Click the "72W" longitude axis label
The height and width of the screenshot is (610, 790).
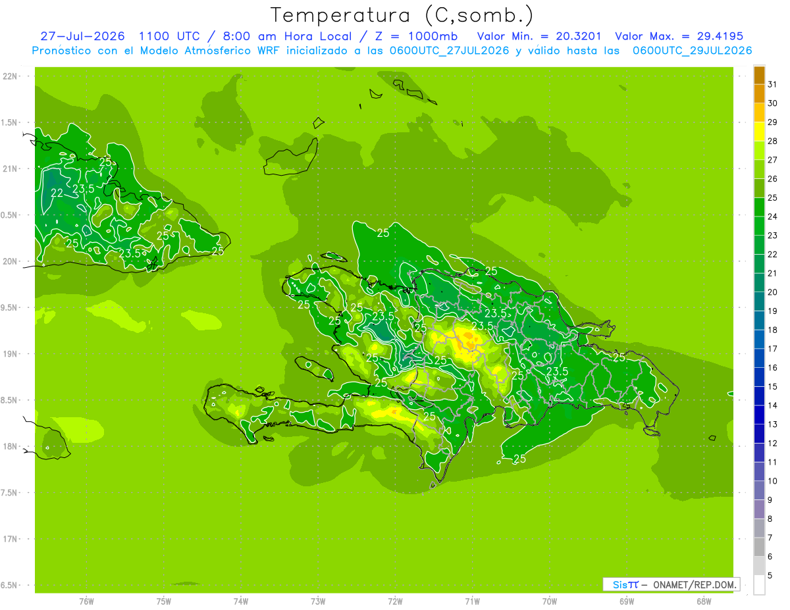click(x=395, y=601)
